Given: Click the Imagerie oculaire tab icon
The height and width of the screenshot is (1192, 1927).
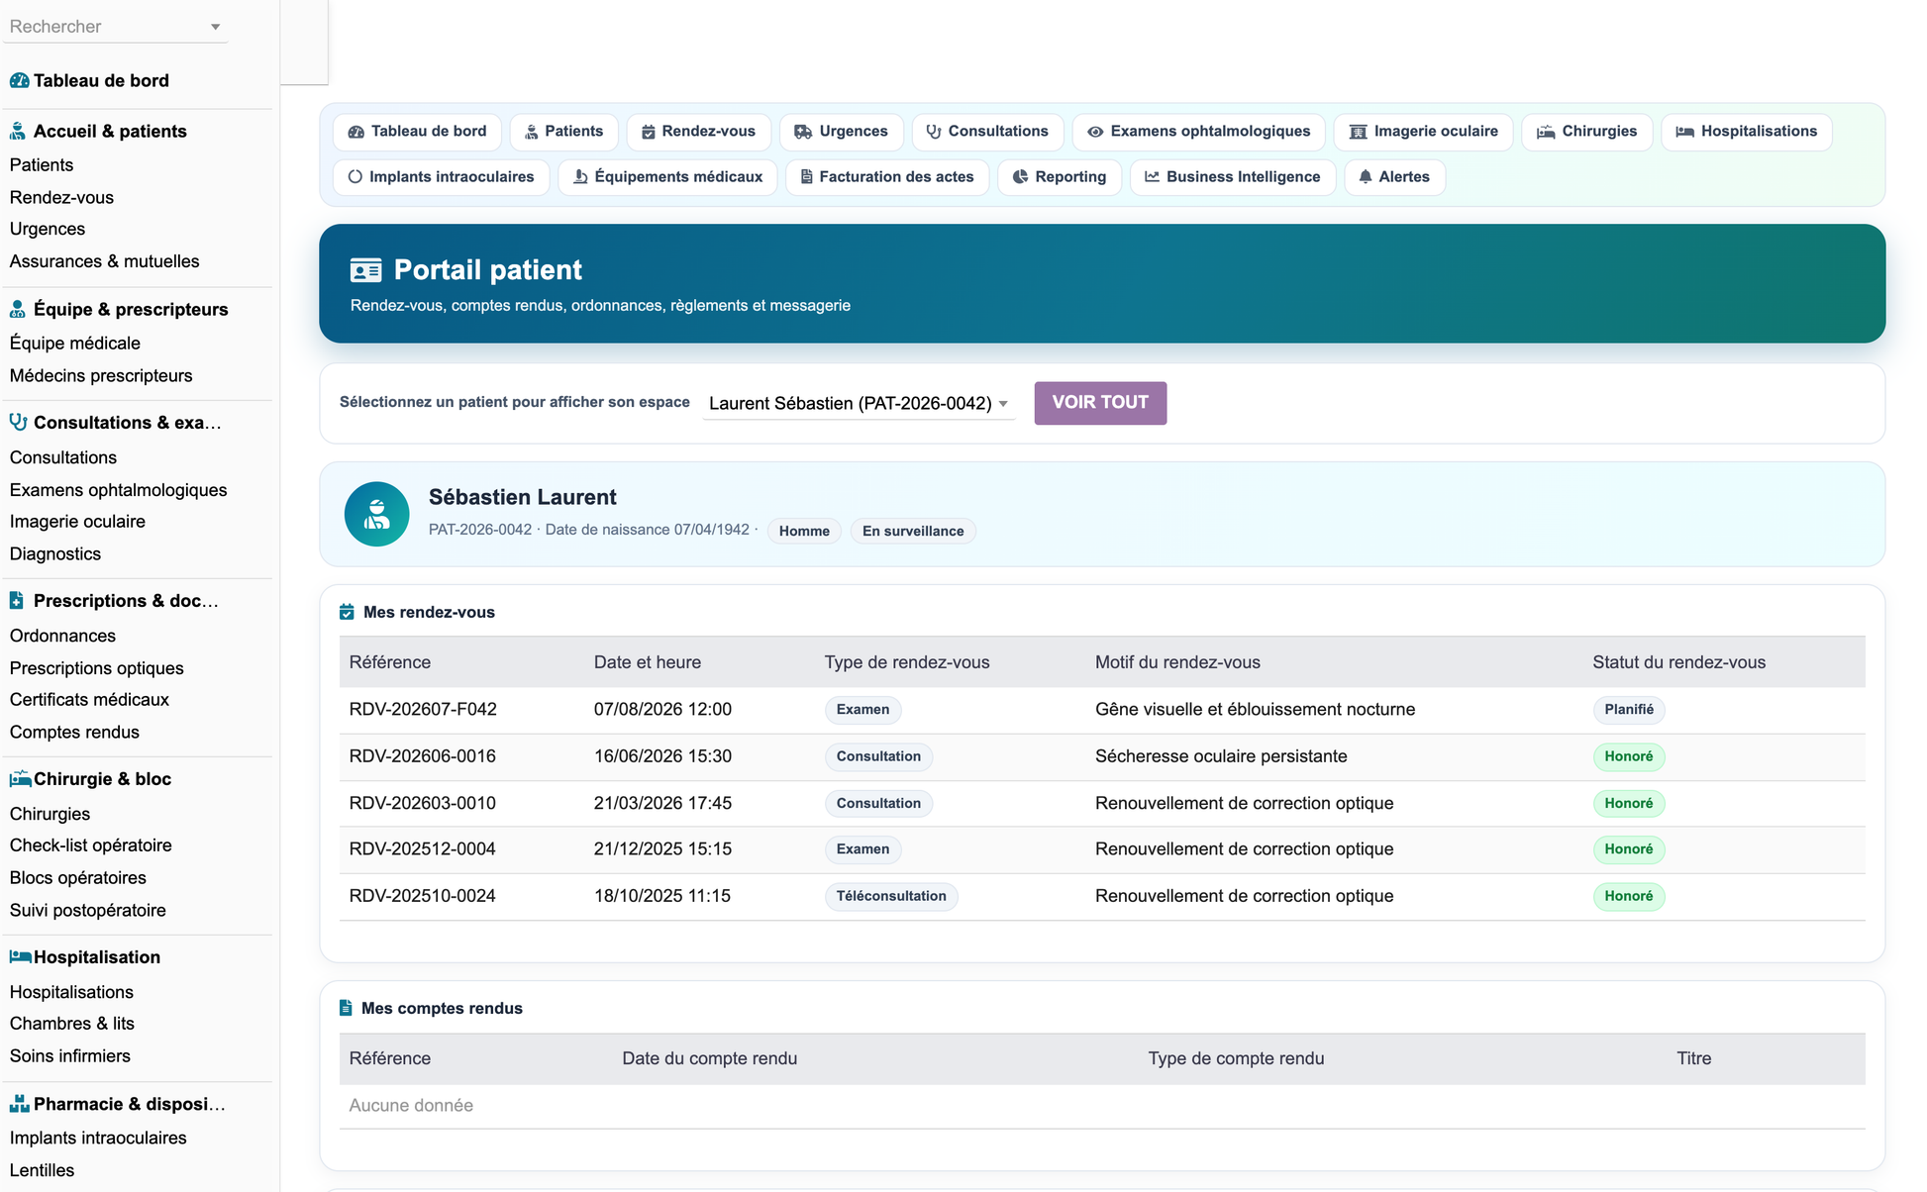Looking at the screenshot, I should tap(1359, 132).
